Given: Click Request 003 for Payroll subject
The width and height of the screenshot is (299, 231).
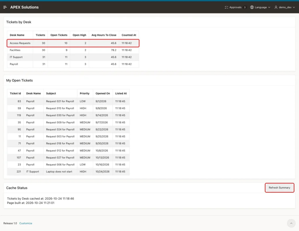Looking at the screenshot, I should pos(60,136).
